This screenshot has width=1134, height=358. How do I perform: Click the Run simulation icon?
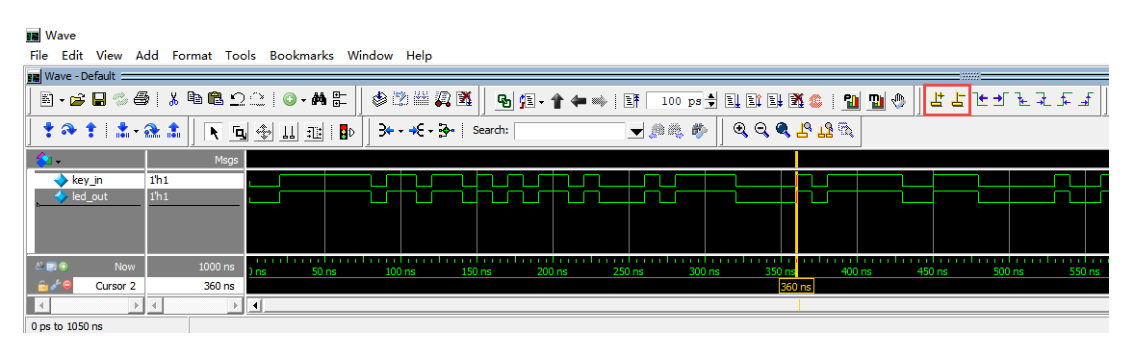click(x=733, y=101)
